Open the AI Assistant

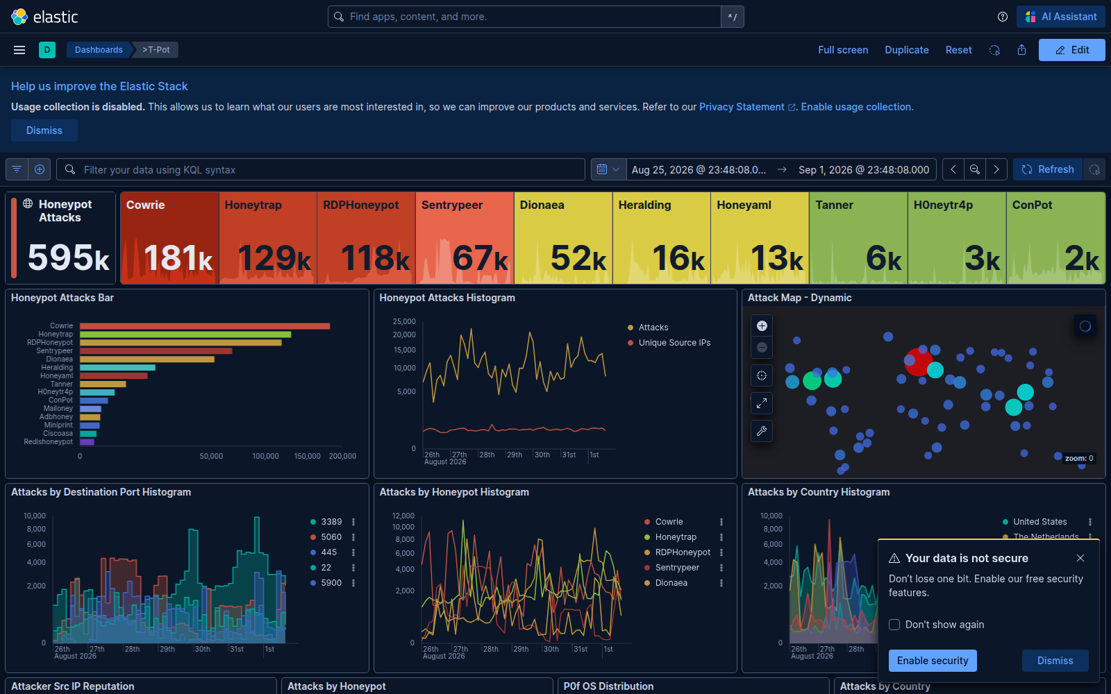click(x=1061, y=17)
